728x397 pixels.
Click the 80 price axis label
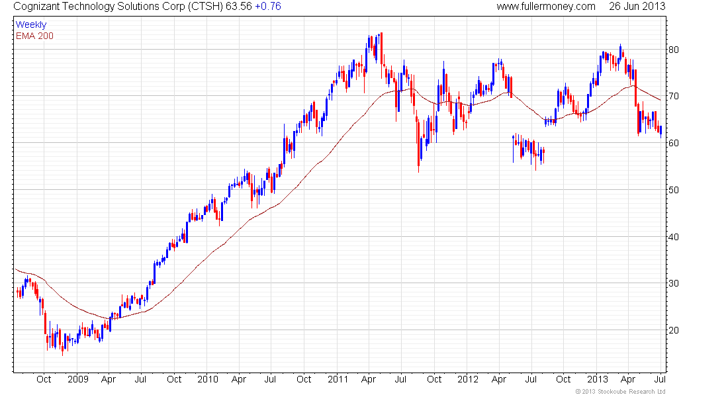[x=673, y=50]
